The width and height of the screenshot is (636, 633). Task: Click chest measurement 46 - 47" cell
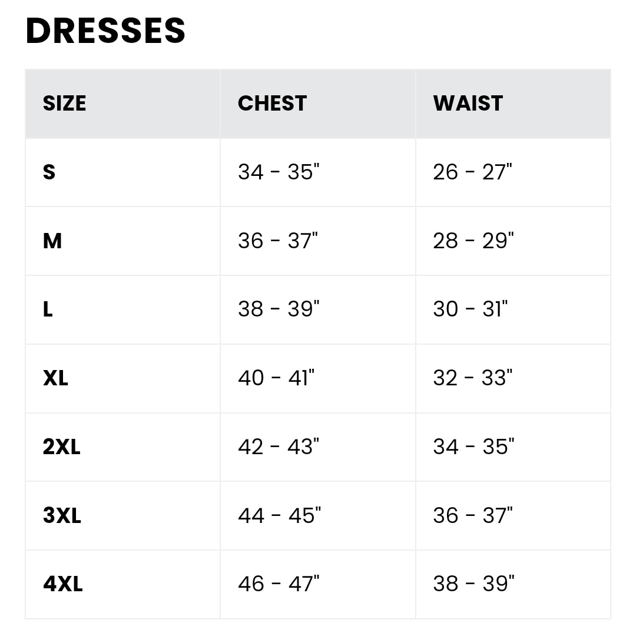(279, 584)
